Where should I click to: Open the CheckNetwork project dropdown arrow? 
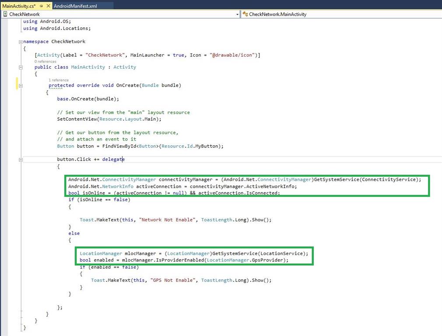tap(237, 14)
